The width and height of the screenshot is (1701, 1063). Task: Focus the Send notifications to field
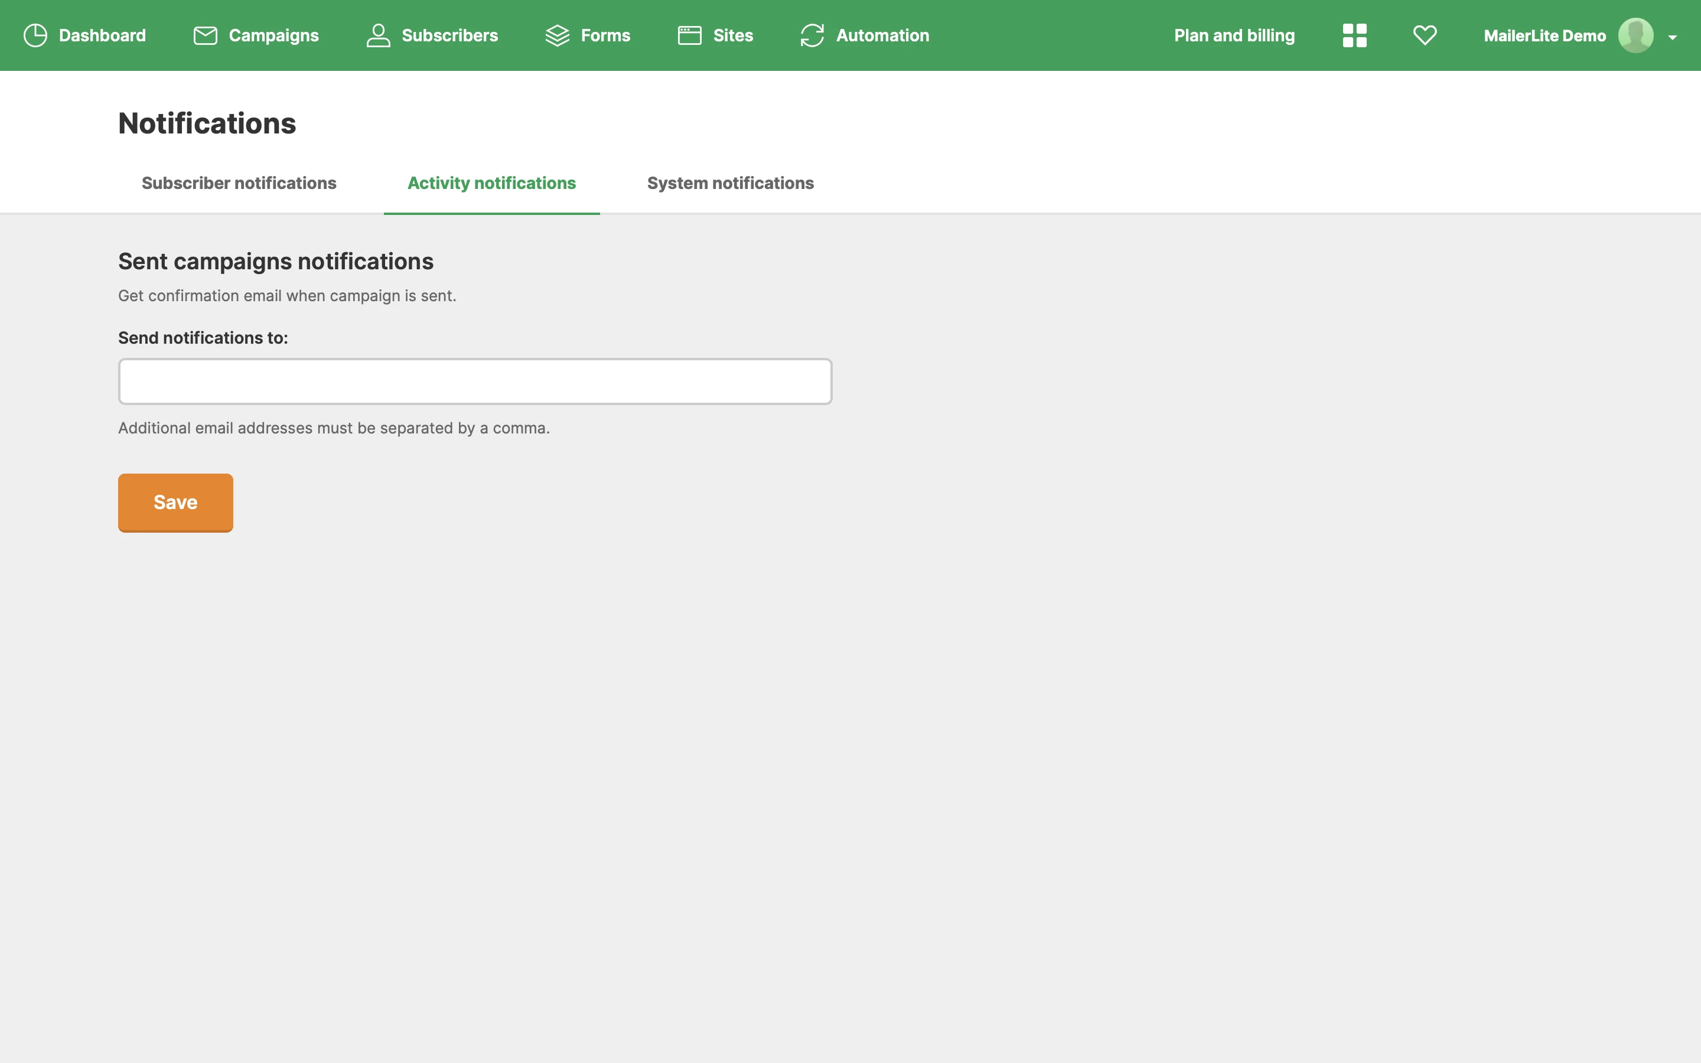point(475,381)
